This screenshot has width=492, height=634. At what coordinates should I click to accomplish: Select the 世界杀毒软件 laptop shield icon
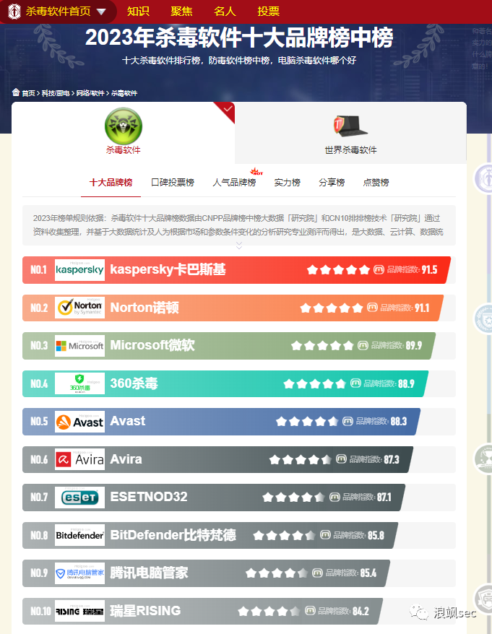click(x=350, y=126)
